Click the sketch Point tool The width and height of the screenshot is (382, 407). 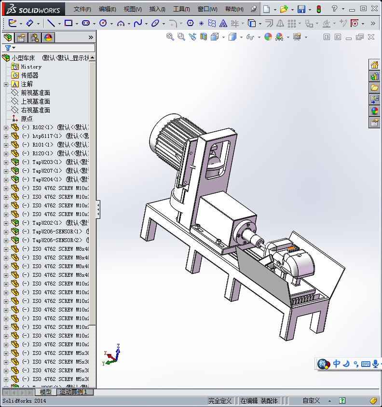click(201, 24)
